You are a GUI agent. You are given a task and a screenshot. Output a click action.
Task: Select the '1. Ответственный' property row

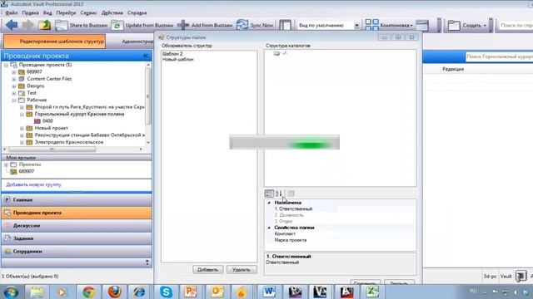pyautogui.click(x=341, y=208)
